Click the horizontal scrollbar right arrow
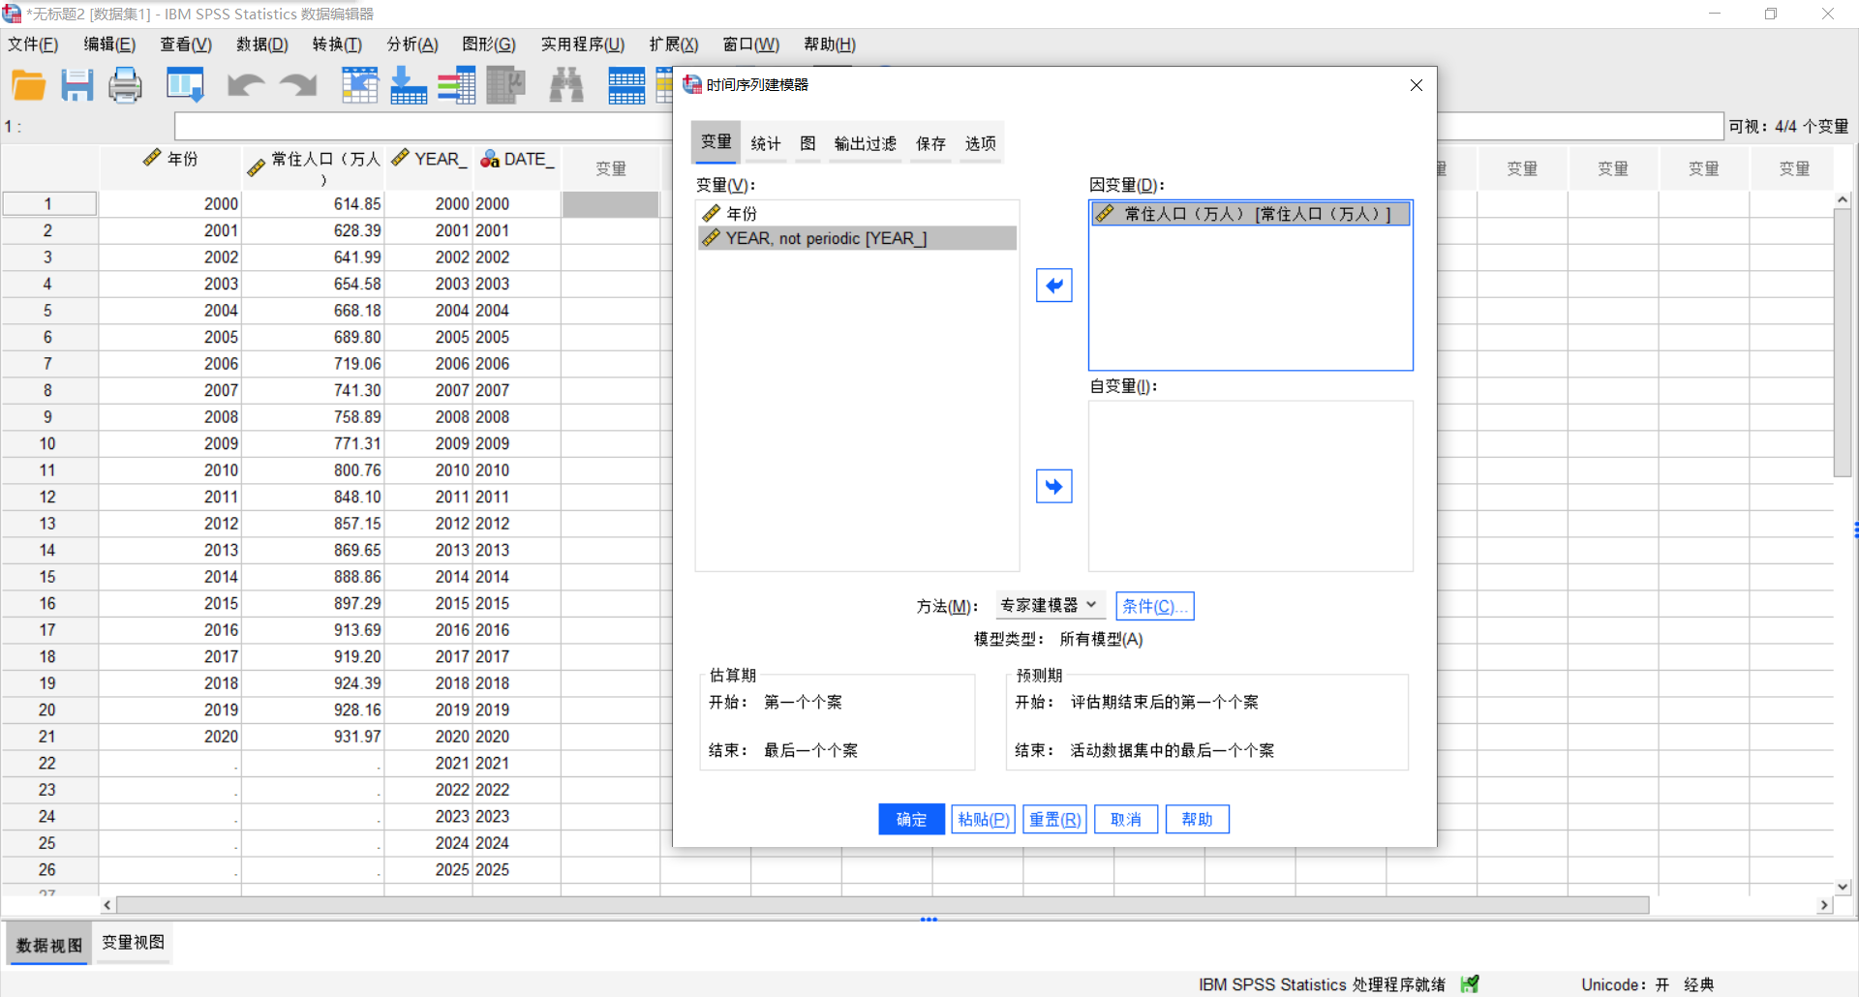1859x997 pixels. click(1824, 905)
